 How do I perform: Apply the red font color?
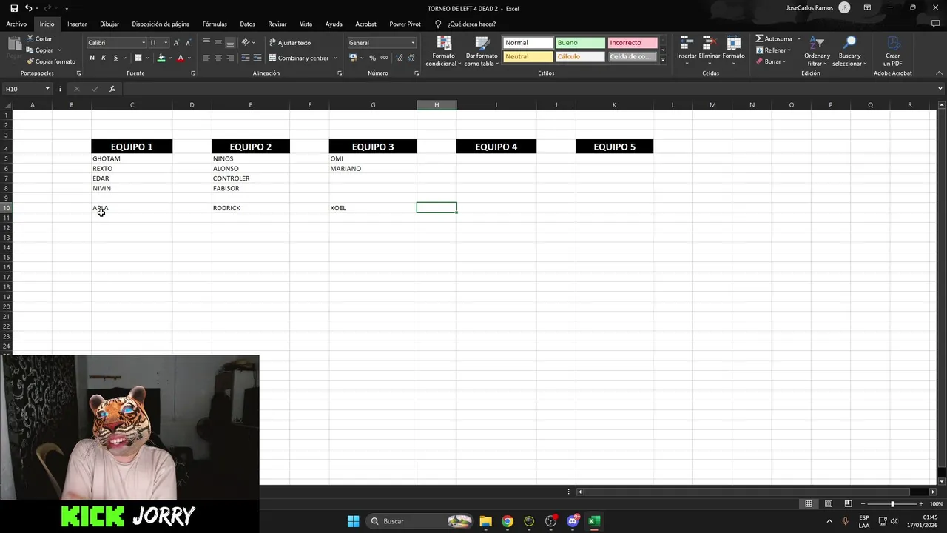(180, 58)
